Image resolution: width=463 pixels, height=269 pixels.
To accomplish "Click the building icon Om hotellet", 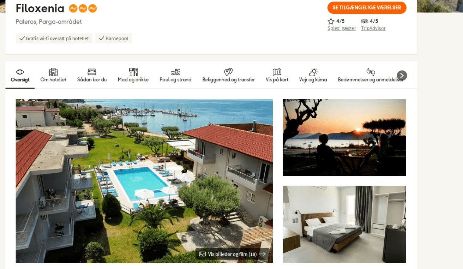I will (53, 72).
